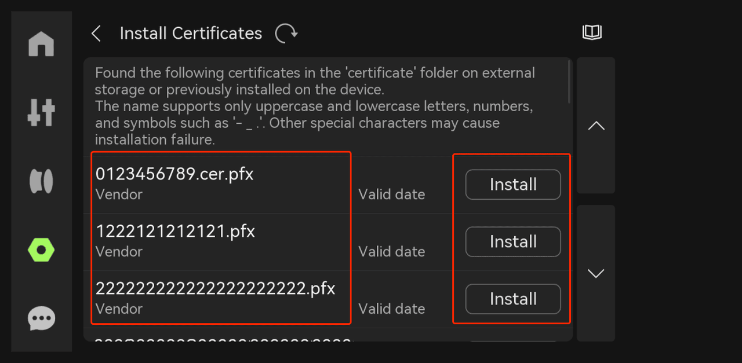742x363 pixels.
Task: Open the chat messages sidebar icon
Action: (x=41, y=318)
